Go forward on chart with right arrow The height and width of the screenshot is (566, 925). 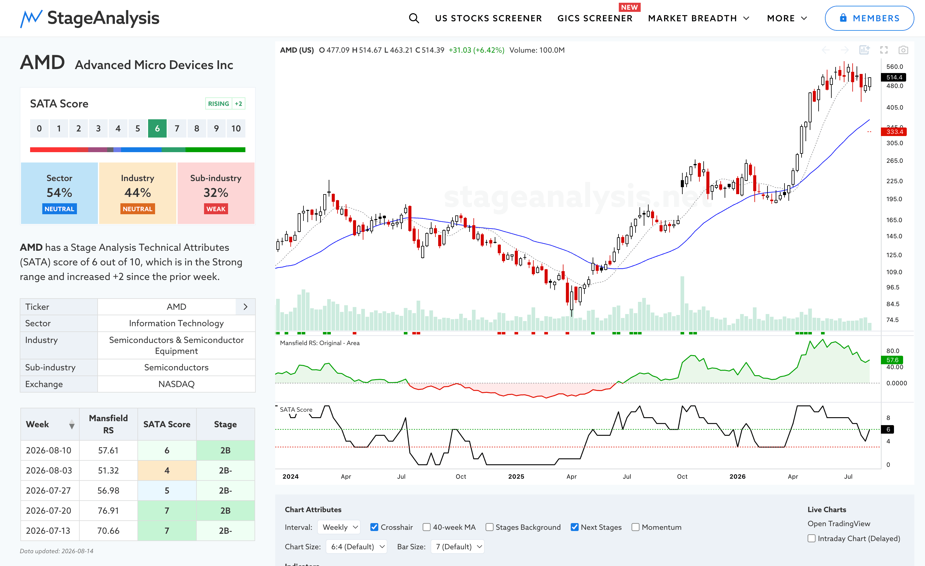(x=845, y=50)
